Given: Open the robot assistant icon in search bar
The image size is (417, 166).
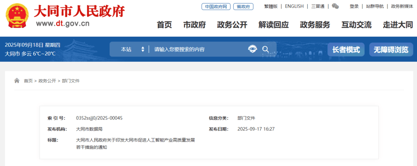Looking at the screenshot, I should pyautogui.click(x=252, y=49).
